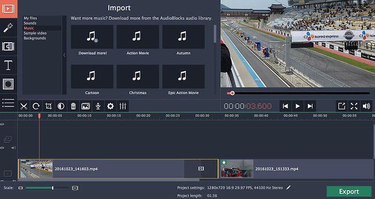Click the music library vertical scrollbar
The width and height of the screenshot is (375, 199).
[215, 34]
